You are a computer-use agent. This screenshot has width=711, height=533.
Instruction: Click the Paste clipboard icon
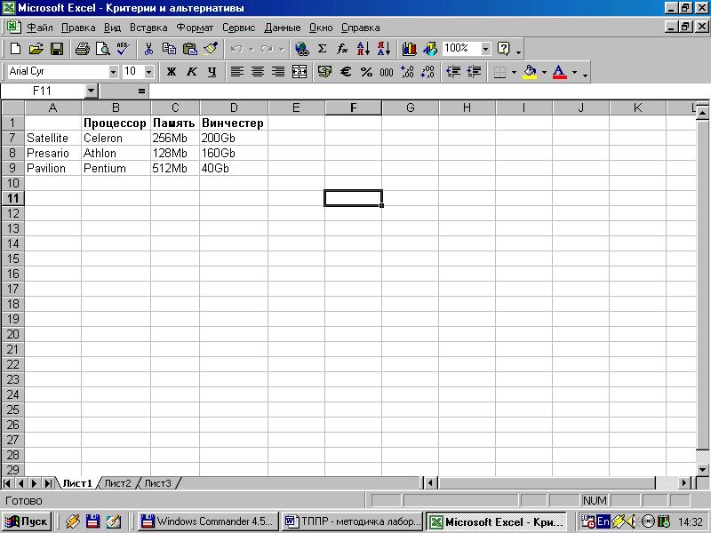190,49
